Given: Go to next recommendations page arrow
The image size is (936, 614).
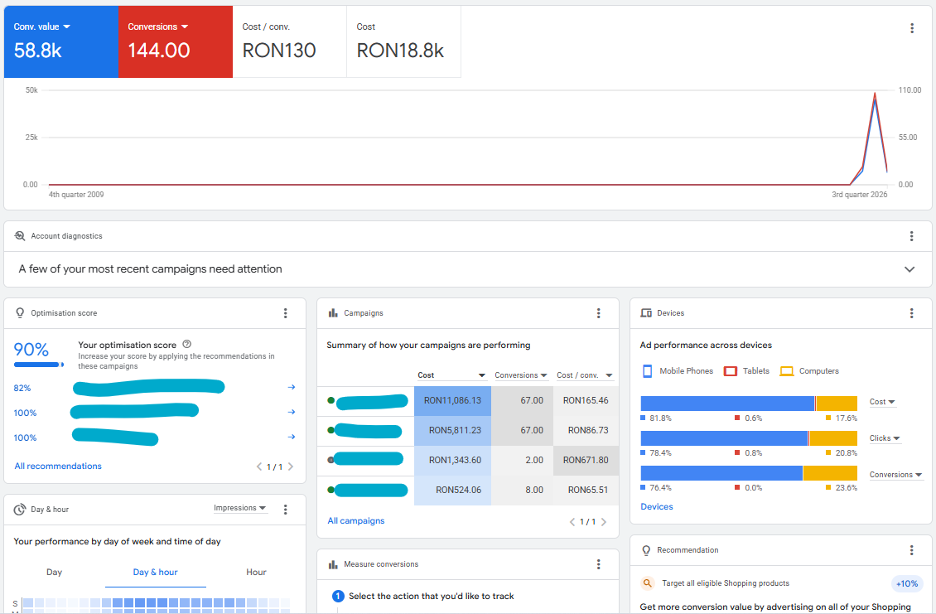Looking at the screenshot, I should 291,467.
